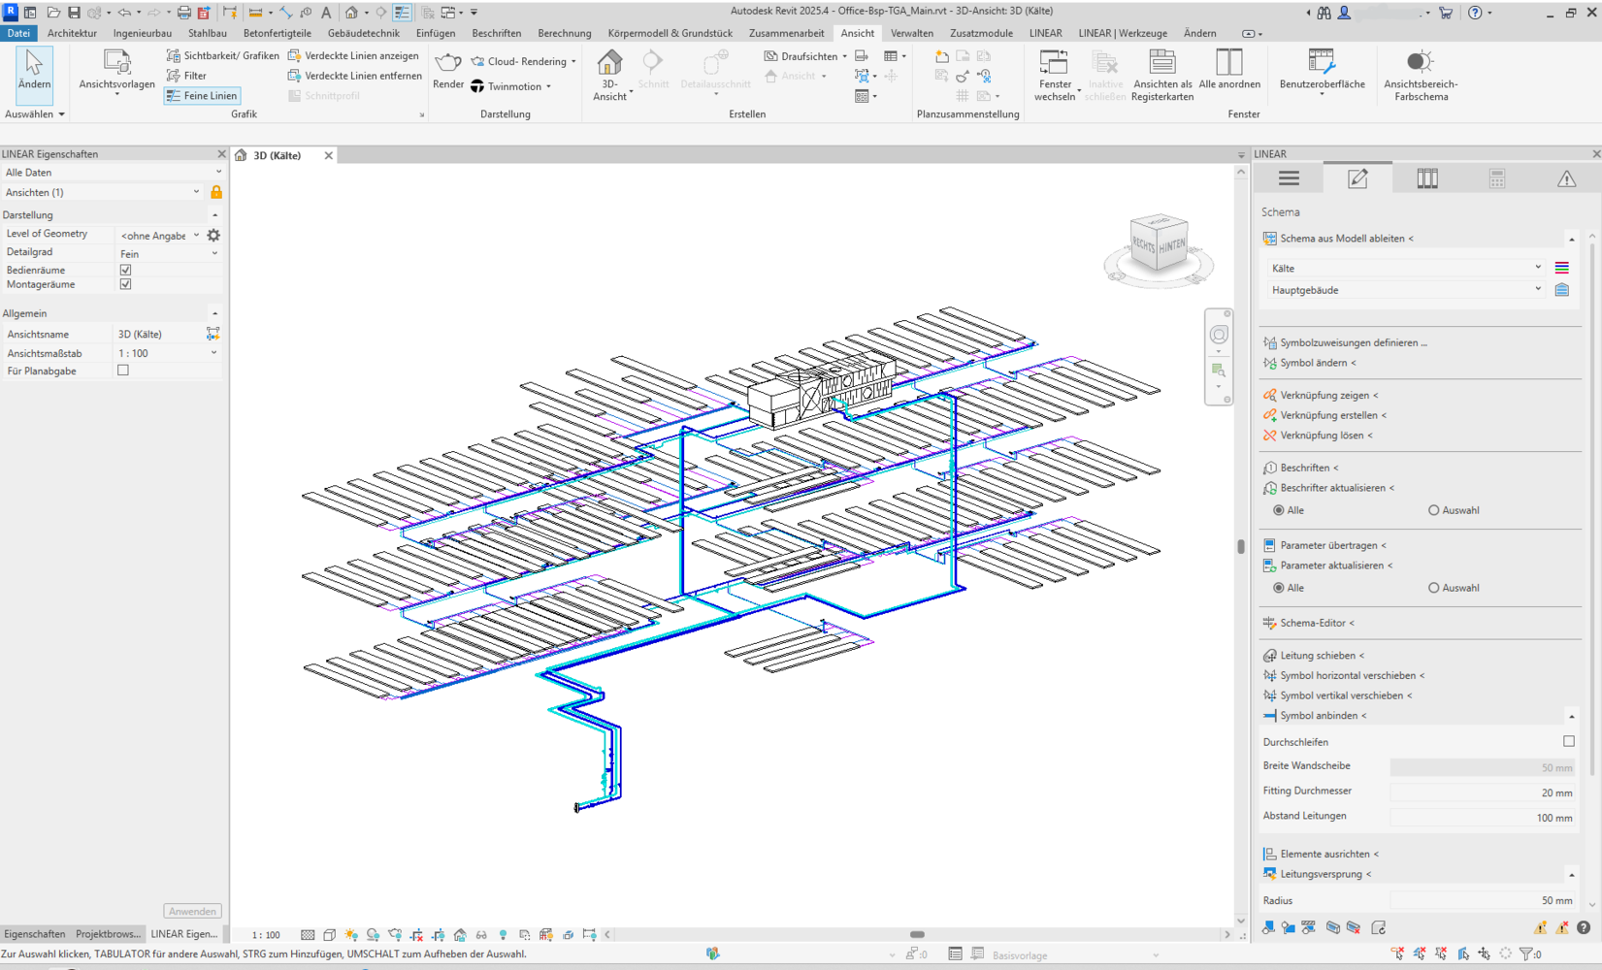Enable the Für Planabgabe checkbox
Image resolution: width=1602 pixels, height=970 pixels.
tap(123, 371)
